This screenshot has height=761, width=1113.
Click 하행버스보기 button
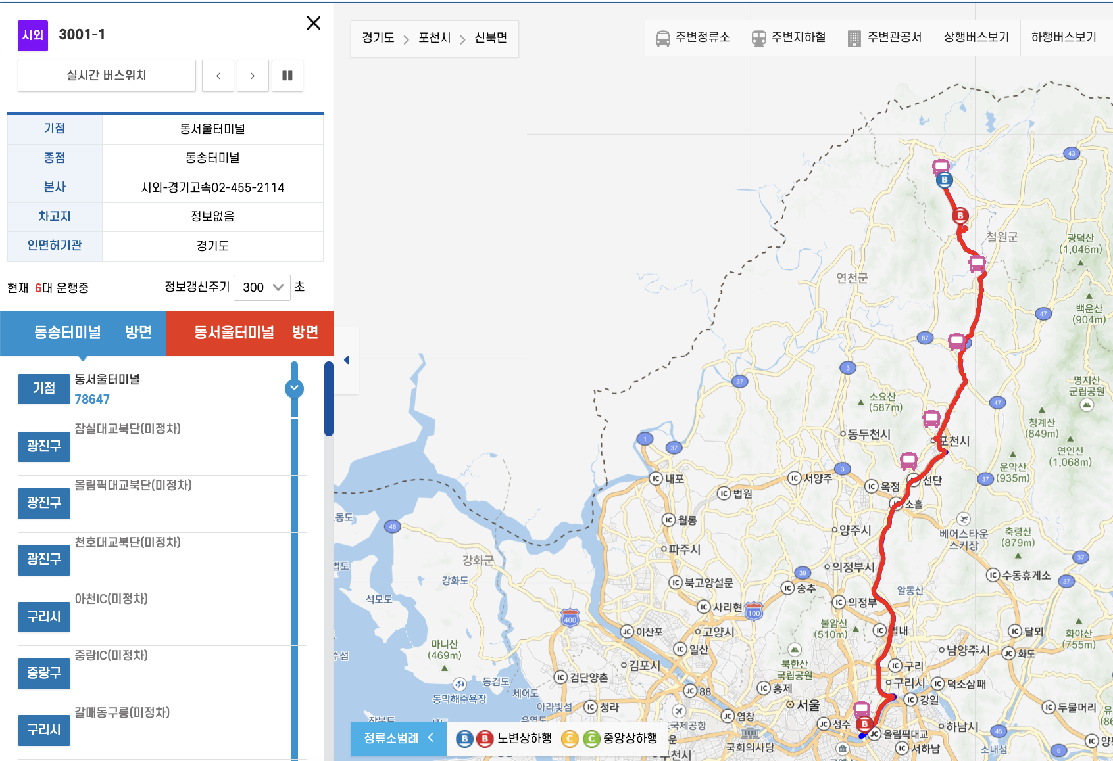click(x=1064, y=37)
